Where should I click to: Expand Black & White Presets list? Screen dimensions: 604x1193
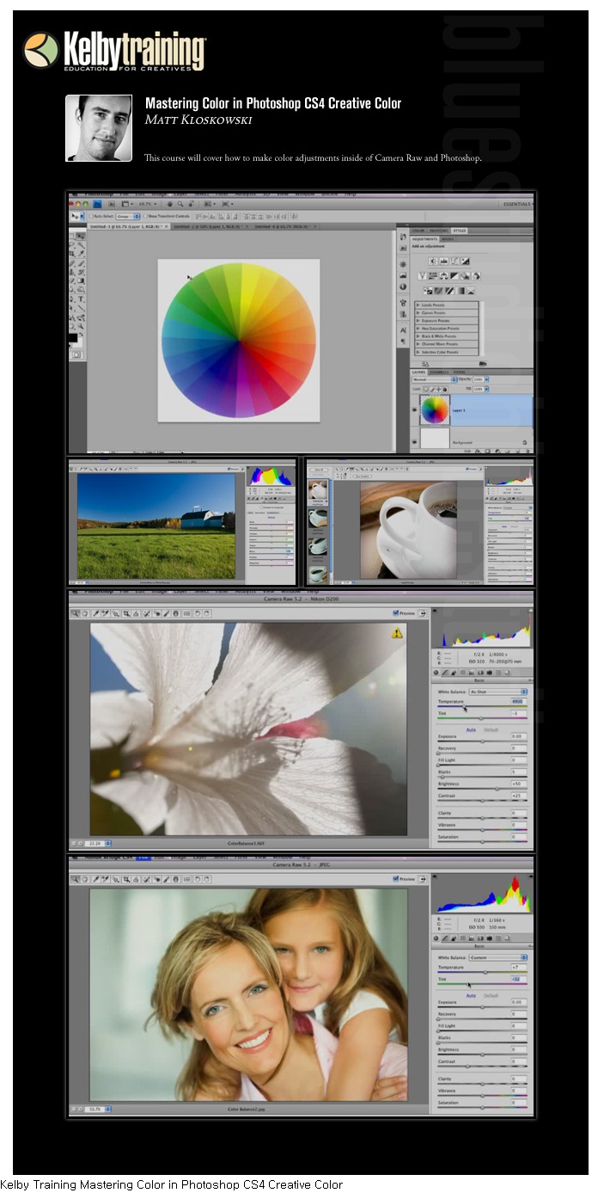418,336
